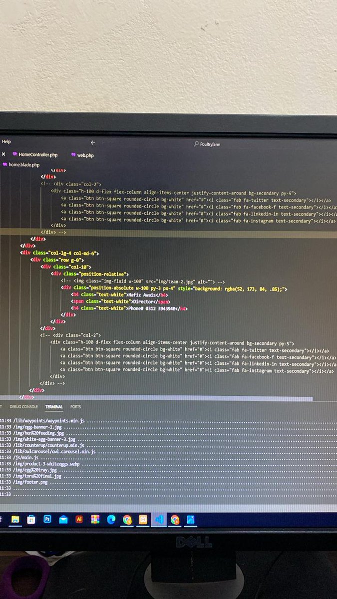
Task: Open the Debug Console panel tab
Action: (x=23, y=407)
